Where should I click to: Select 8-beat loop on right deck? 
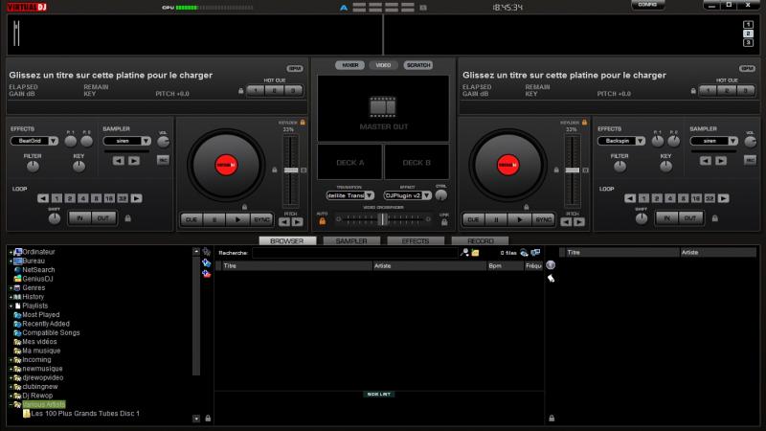(683, 198)
